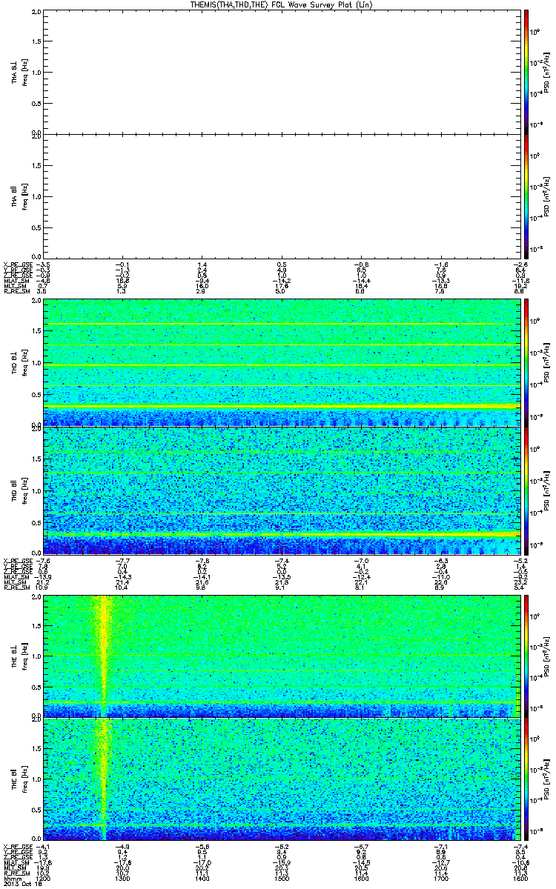
Task: Click the empty THA B∥ plot panel
Action: [280, 196]
